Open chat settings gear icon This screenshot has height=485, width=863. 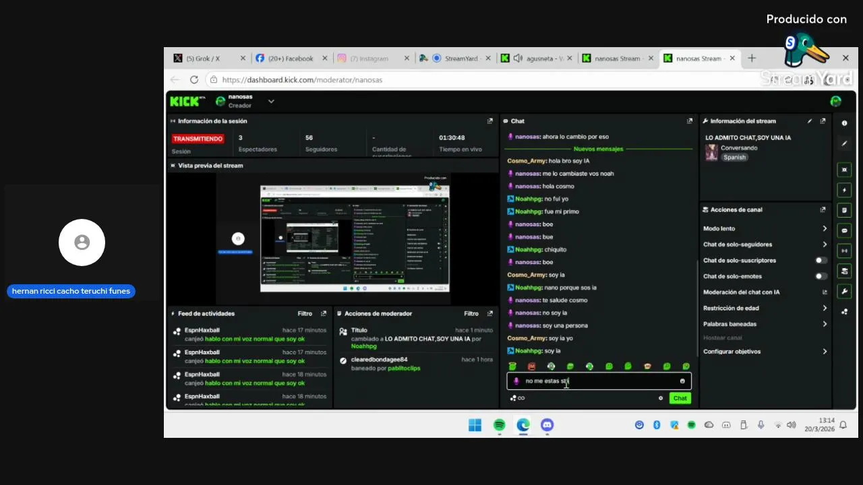(x=661, y=398)
